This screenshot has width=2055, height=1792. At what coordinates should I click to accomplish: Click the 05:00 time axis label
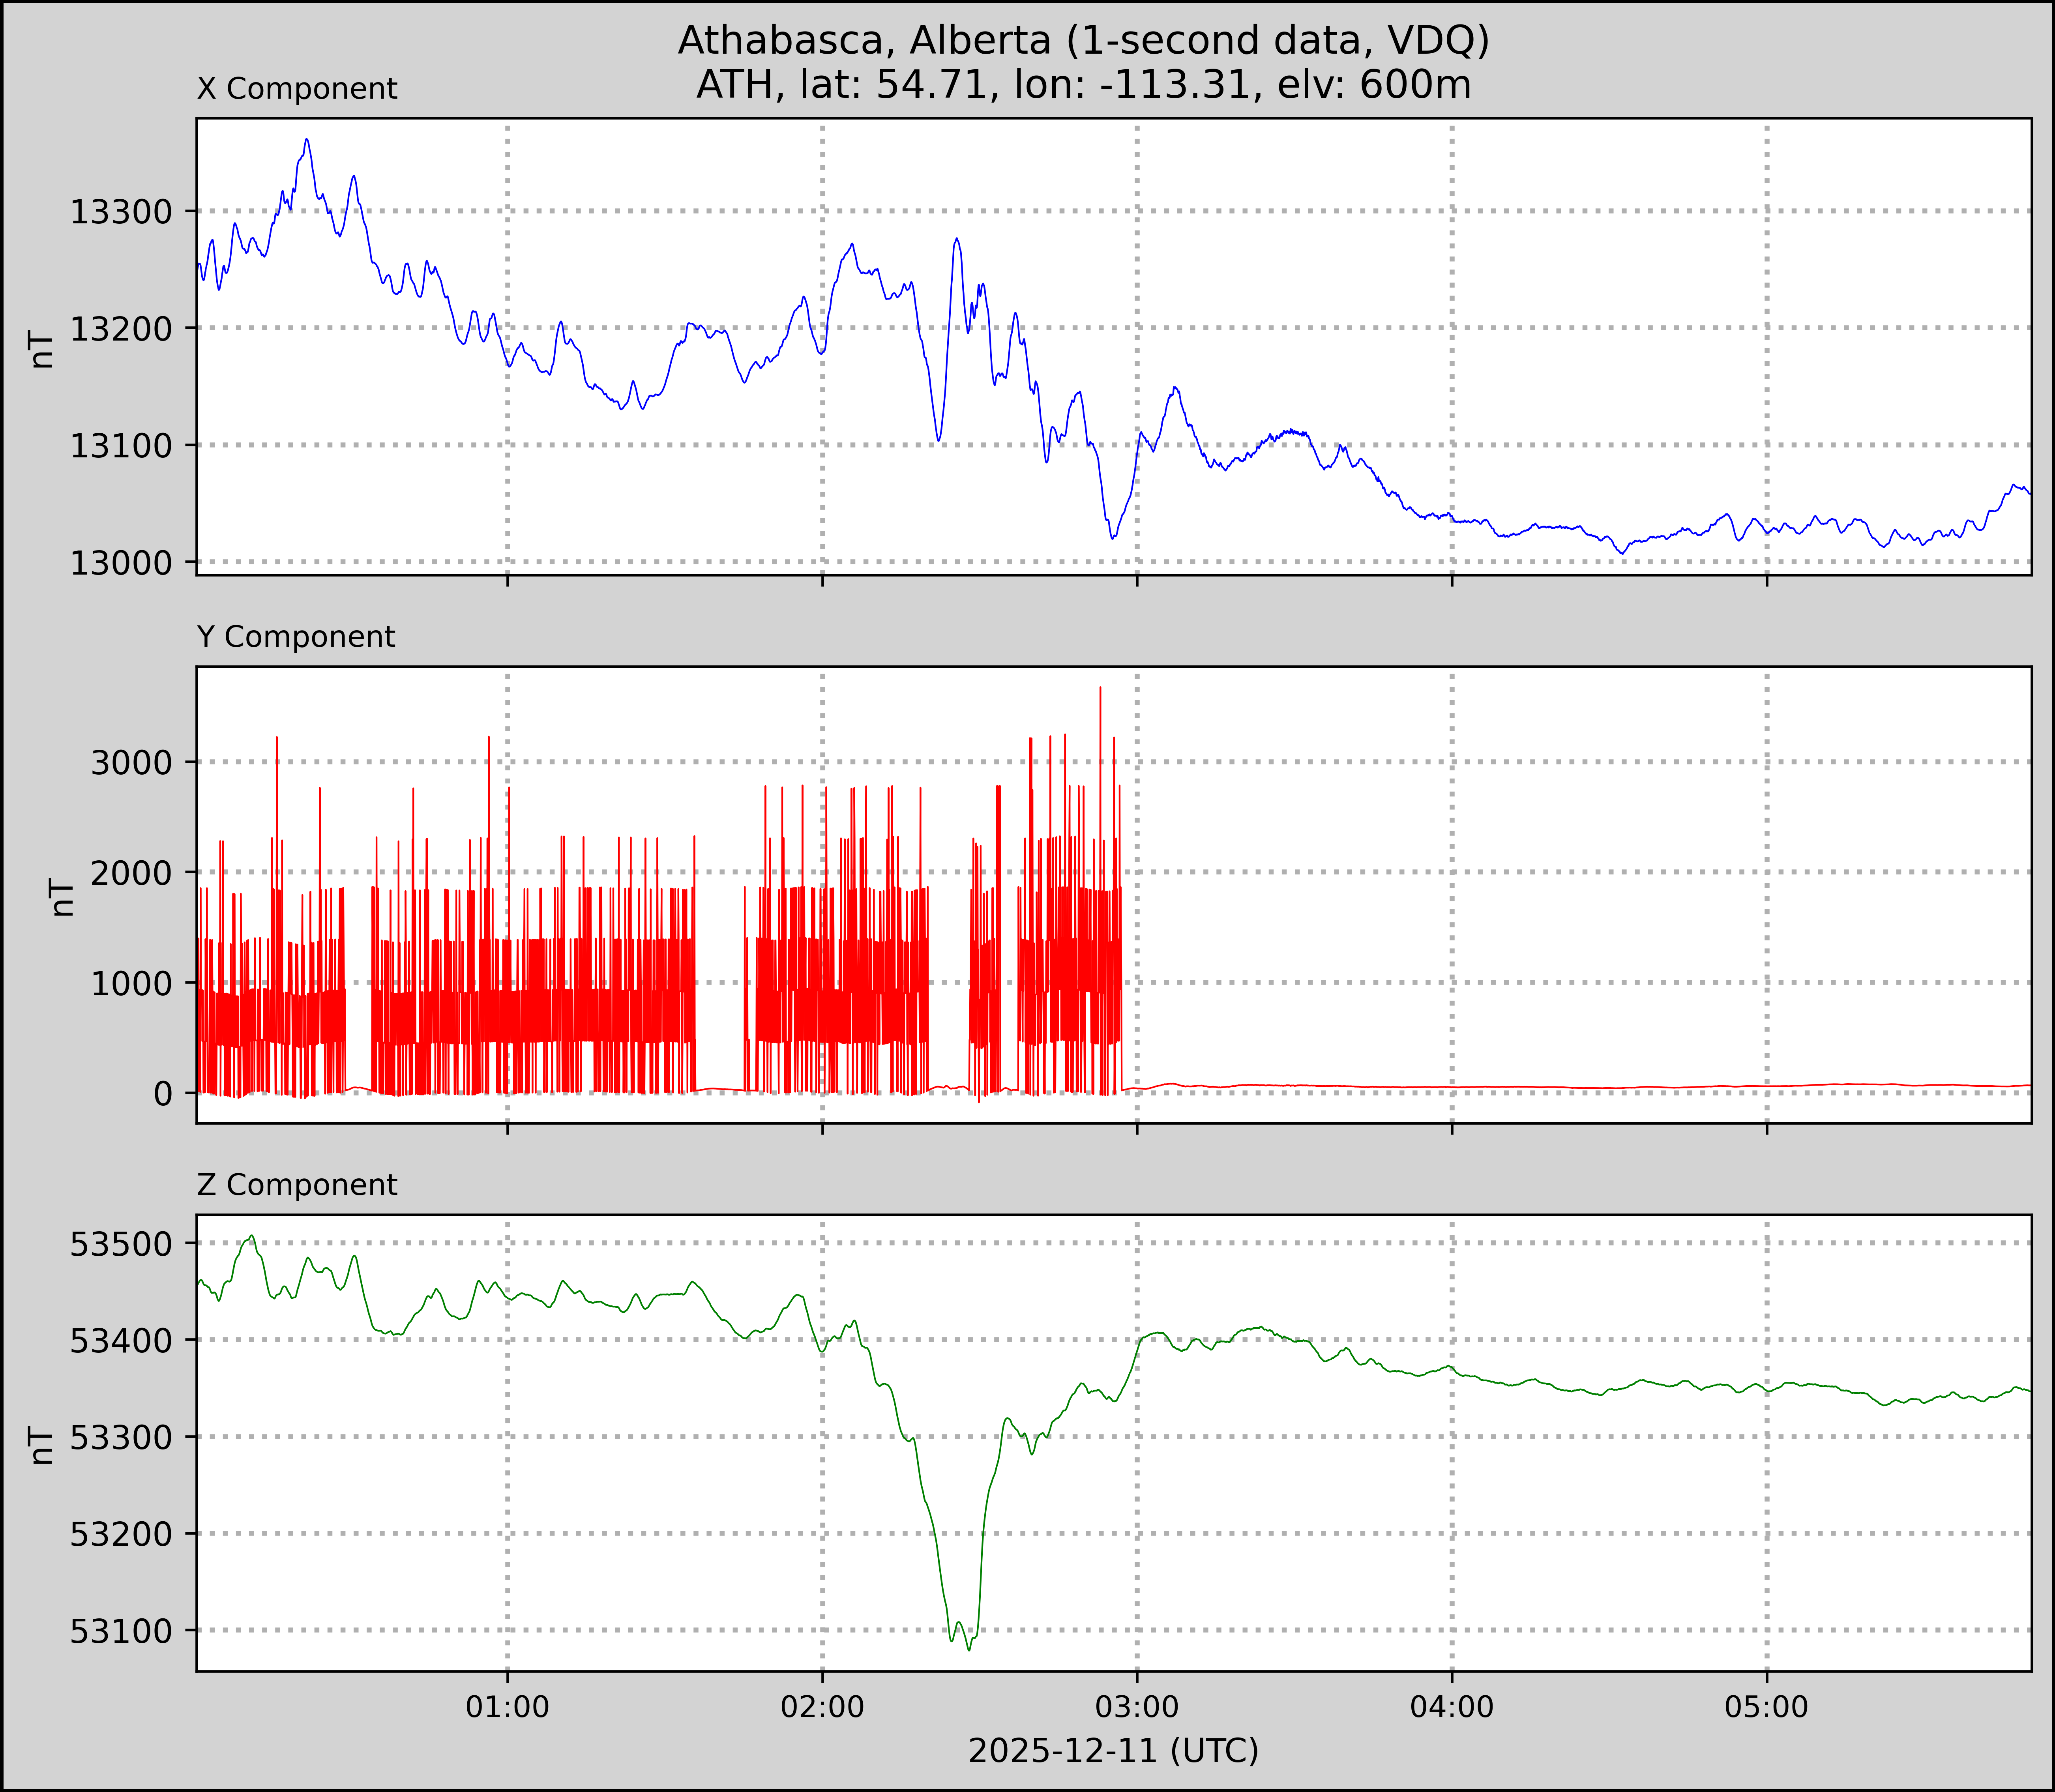pos(1766,1706)
